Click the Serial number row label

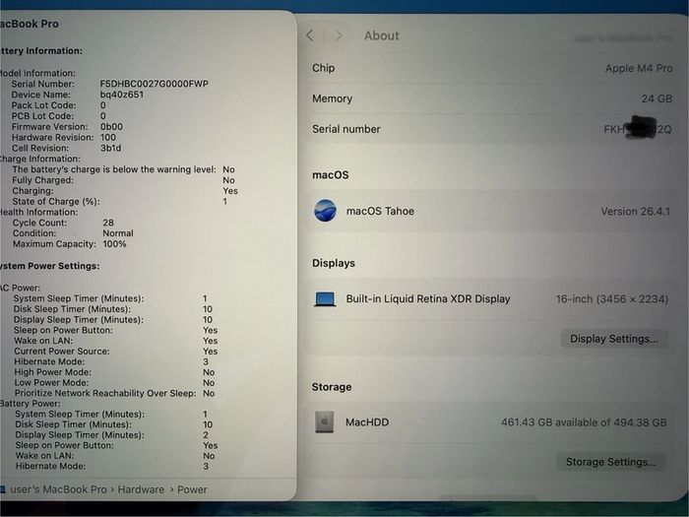click(x=346, y=129)
